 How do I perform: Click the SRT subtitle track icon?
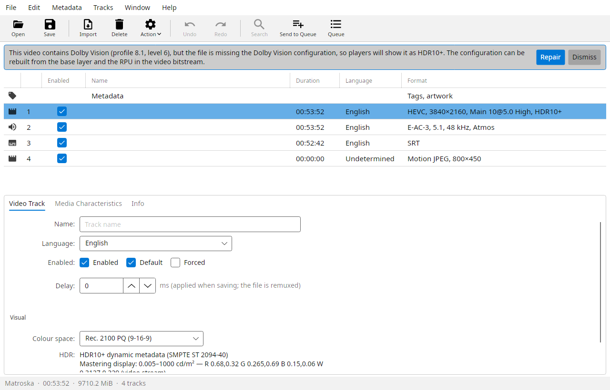click(12, 143)
